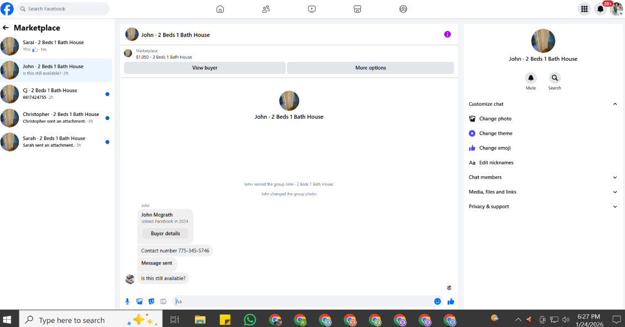Open the Marketplace storefront icon
Screen dimensions: 625x327
[x=358, y=9]
